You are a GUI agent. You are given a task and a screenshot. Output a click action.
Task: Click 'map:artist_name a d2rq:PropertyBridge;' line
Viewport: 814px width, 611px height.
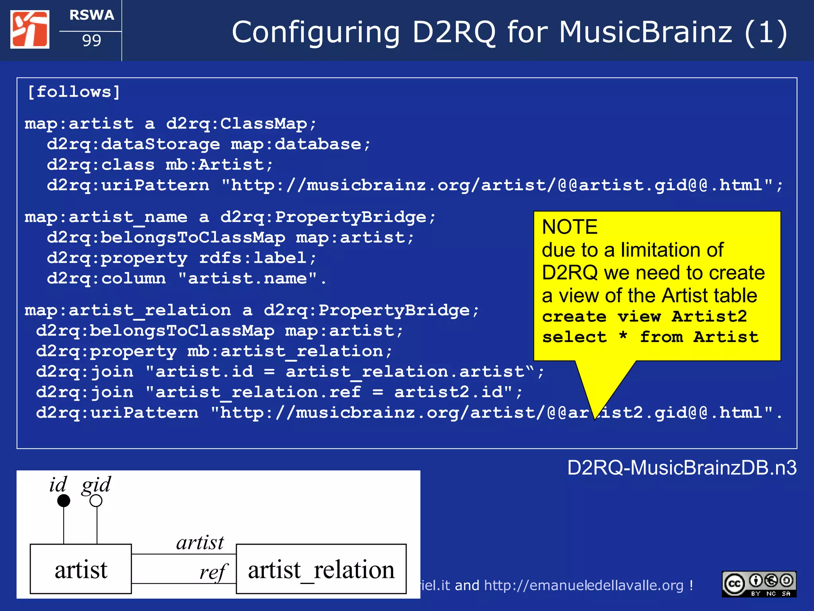[x=230, y=217]
